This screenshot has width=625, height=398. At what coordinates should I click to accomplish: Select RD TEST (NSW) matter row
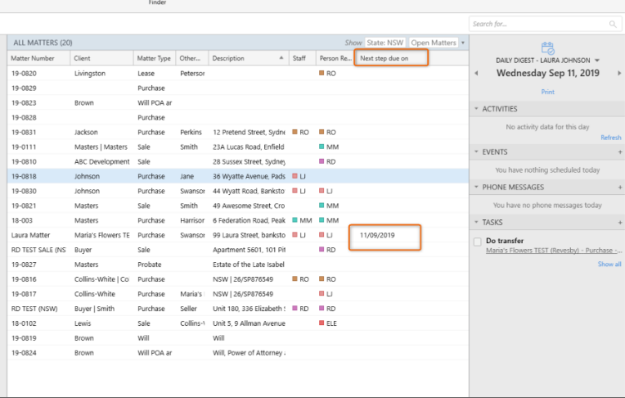(x=237, y=309)
